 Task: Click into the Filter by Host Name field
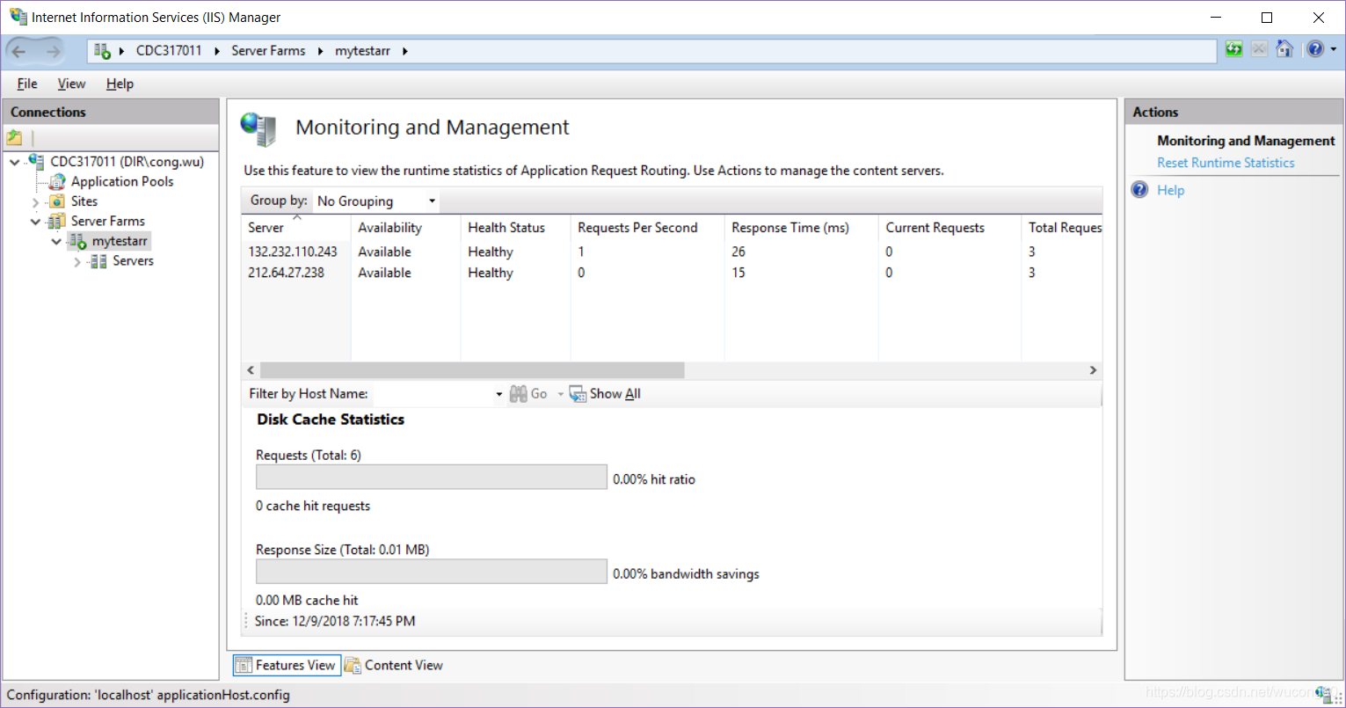point(432,394)
